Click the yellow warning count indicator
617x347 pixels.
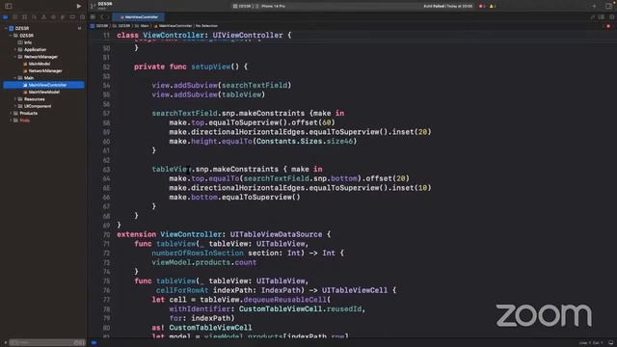click(493, 6)
